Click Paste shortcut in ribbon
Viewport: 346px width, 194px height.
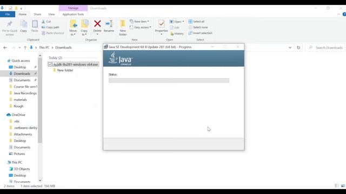point(53,33)
